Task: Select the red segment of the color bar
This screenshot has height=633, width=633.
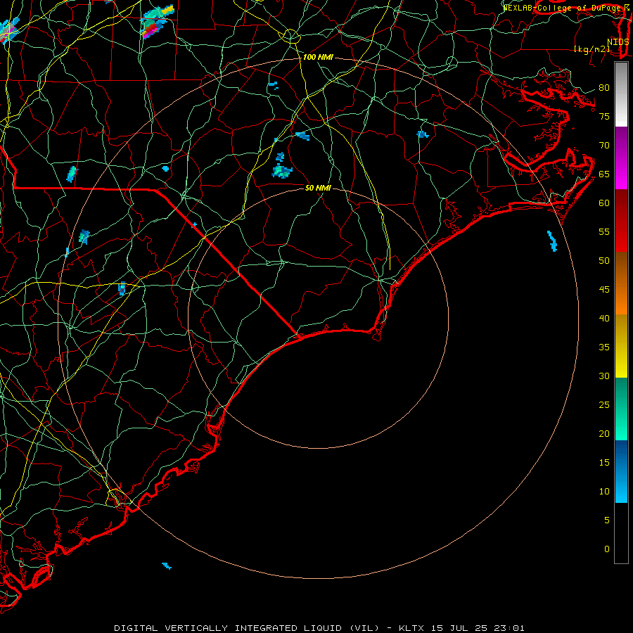Action: [621, 220]
